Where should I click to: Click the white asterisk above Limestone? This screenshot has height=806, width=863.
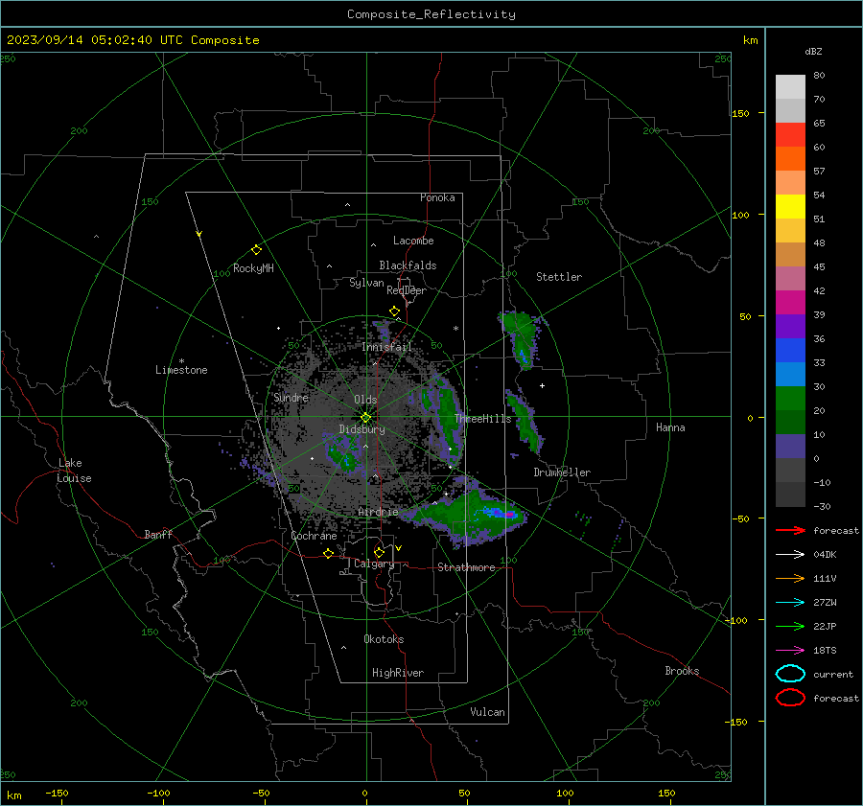point(181,361)
